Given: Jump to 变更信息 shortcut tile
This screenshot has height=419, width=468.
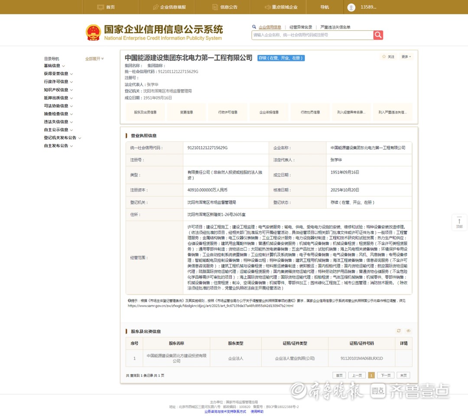Looking at the screenshot, I should coord(186,112).
